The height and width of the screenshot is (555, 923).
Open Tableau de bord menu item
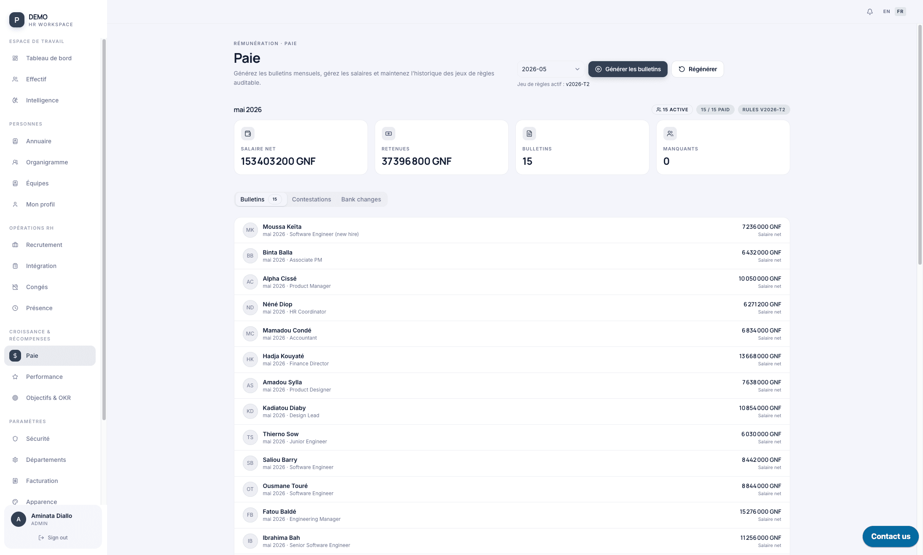[x=50, y=58]
